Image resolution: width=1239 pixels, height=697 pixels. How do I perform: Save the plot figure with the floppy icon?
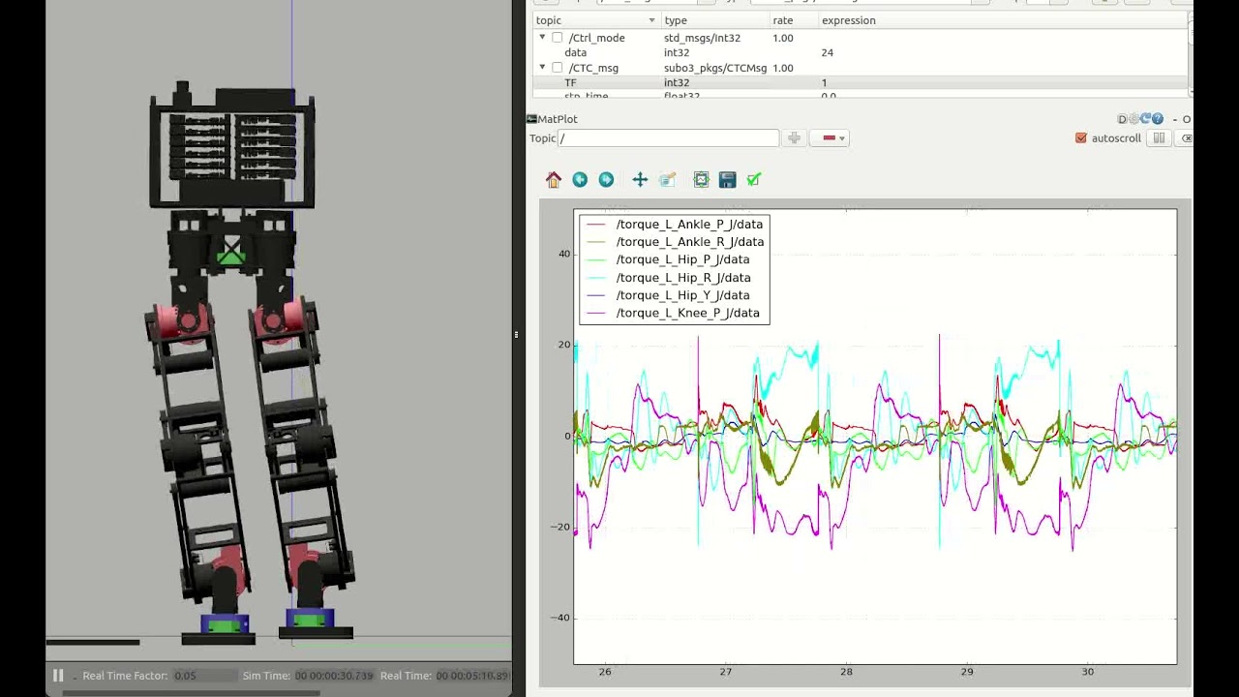[728, 179]
